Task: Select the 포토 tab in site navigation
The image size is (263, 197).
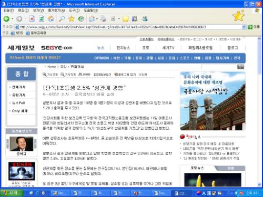Action: 146,48
